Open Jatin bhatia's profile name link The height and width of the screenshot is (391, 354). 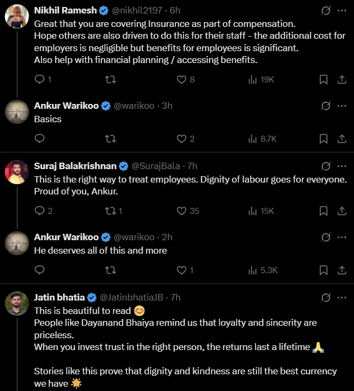(59, 297)
